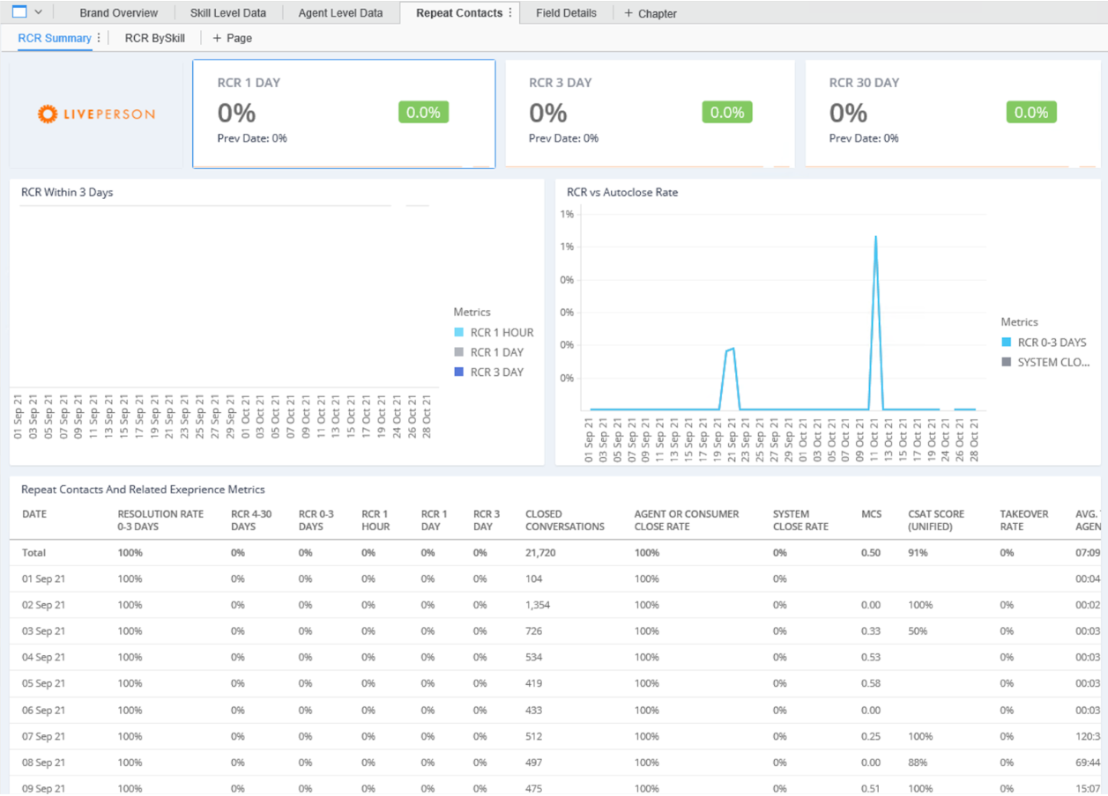Click the MCS column header
The image size is (1108, 796).
(x=871, y=514)
